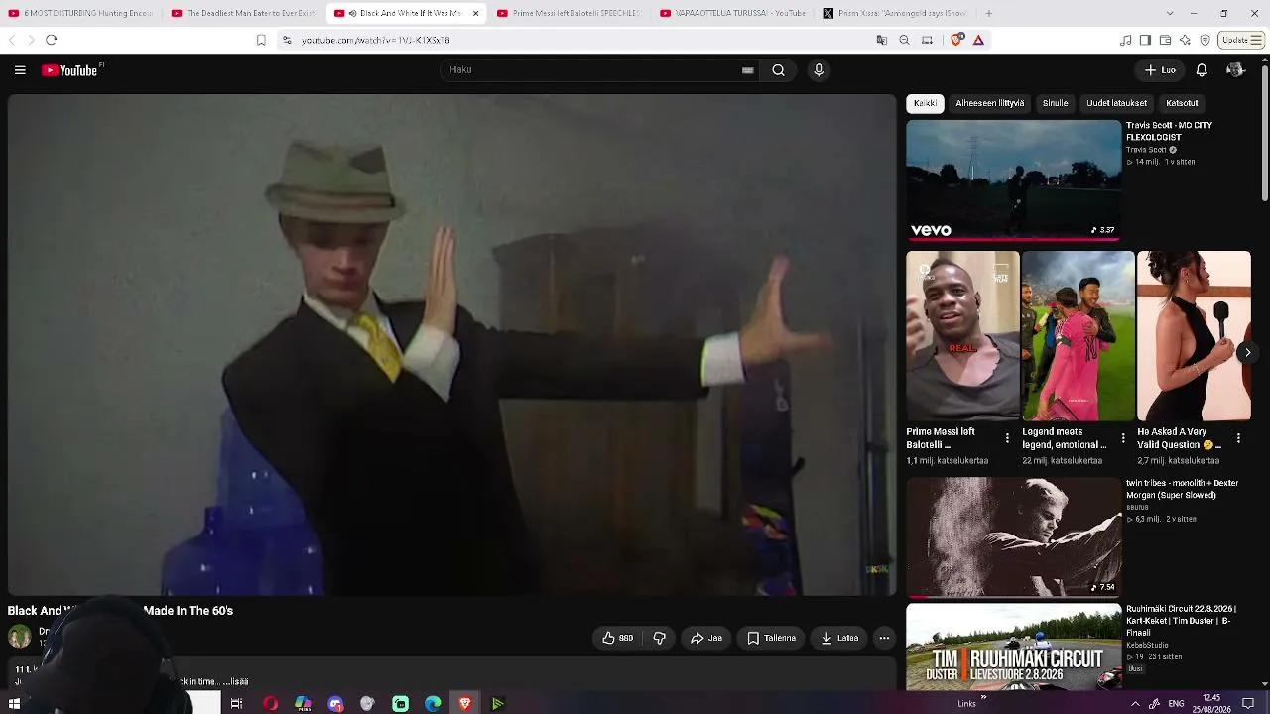
Task: Open the Brave Shields lion icon
Action: click(956, 40)
